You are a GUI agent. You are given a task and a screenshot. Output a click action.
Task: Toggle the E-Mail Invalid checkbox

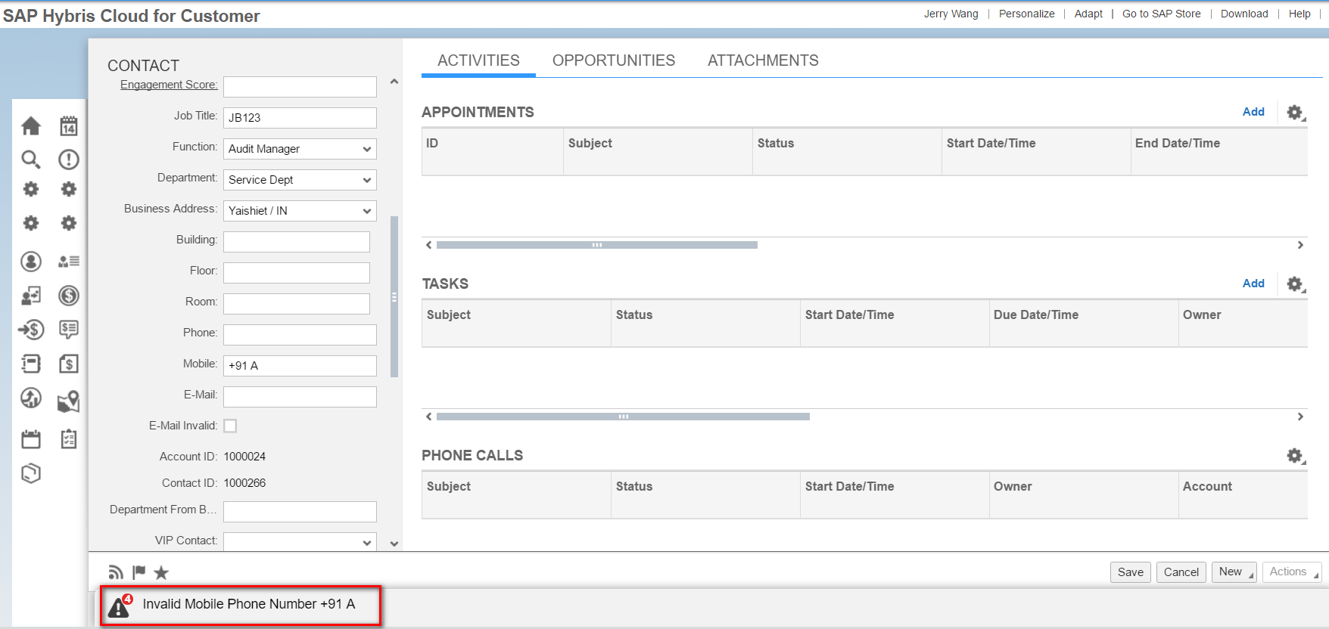tap(230, 426)
